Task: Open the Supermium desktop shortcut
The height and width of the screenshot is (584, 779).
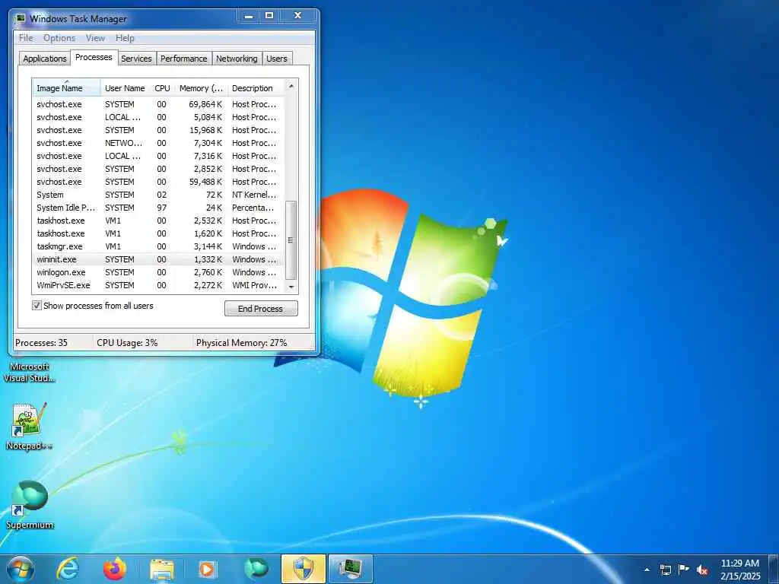Action: point(30,505)
